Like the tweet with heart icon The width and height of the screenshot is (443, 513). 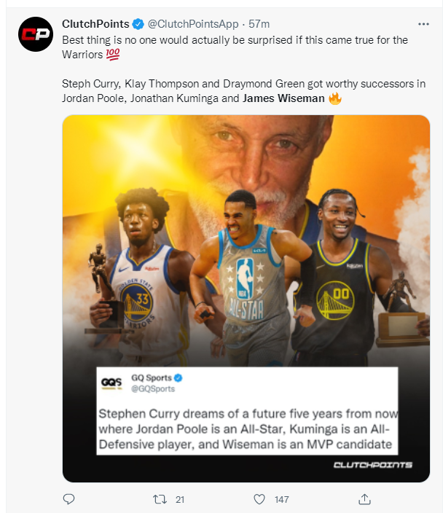pyautogui.click(x=259, y=499)
